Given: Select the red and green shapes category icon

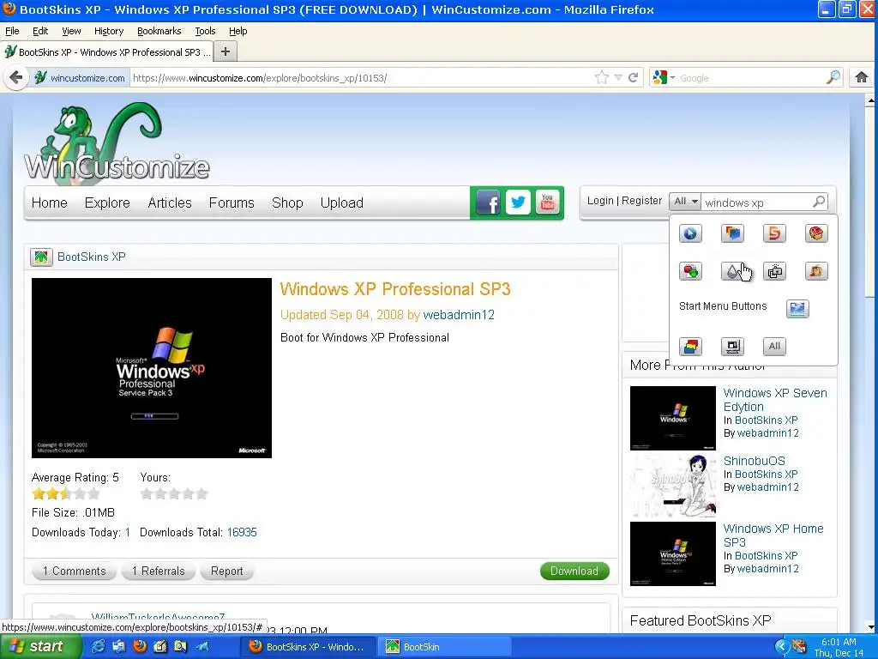Looking at the screenshot, I should point(690,271).
